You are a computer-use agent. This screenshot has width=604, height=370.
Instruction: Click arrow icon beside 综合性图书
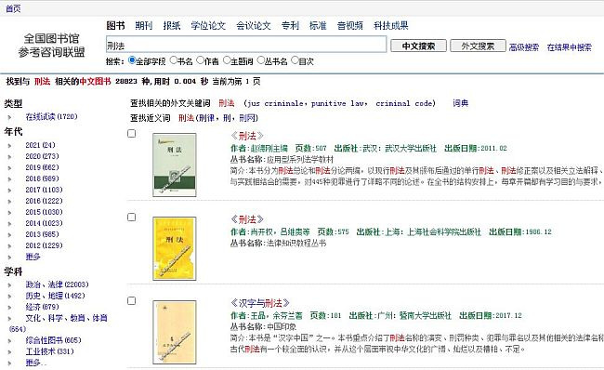9,341
